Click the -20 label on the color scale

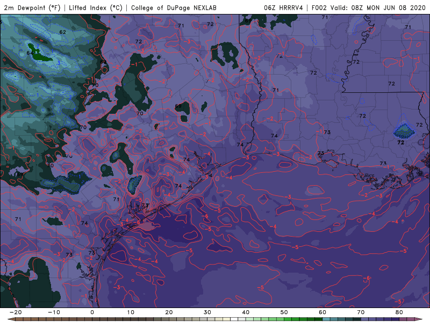point(16,312)
